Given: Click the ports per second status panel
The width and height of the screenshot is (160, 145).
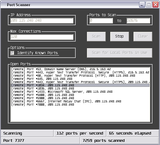Looking at the screenshot, I should [80, 133].
